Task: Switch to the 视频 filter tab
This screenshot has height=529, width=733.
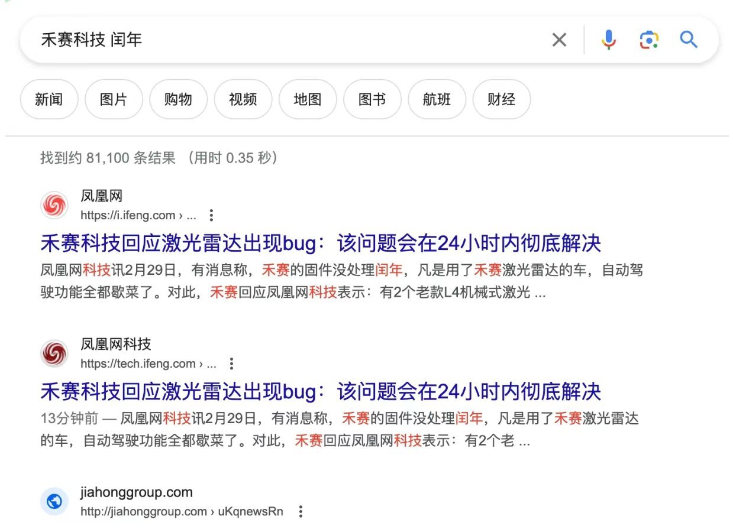Action: 243,99
